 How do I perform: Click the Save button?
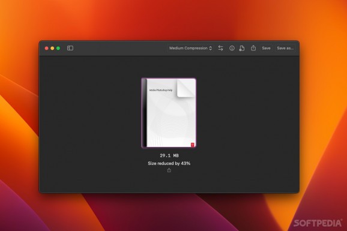(266, 48)
